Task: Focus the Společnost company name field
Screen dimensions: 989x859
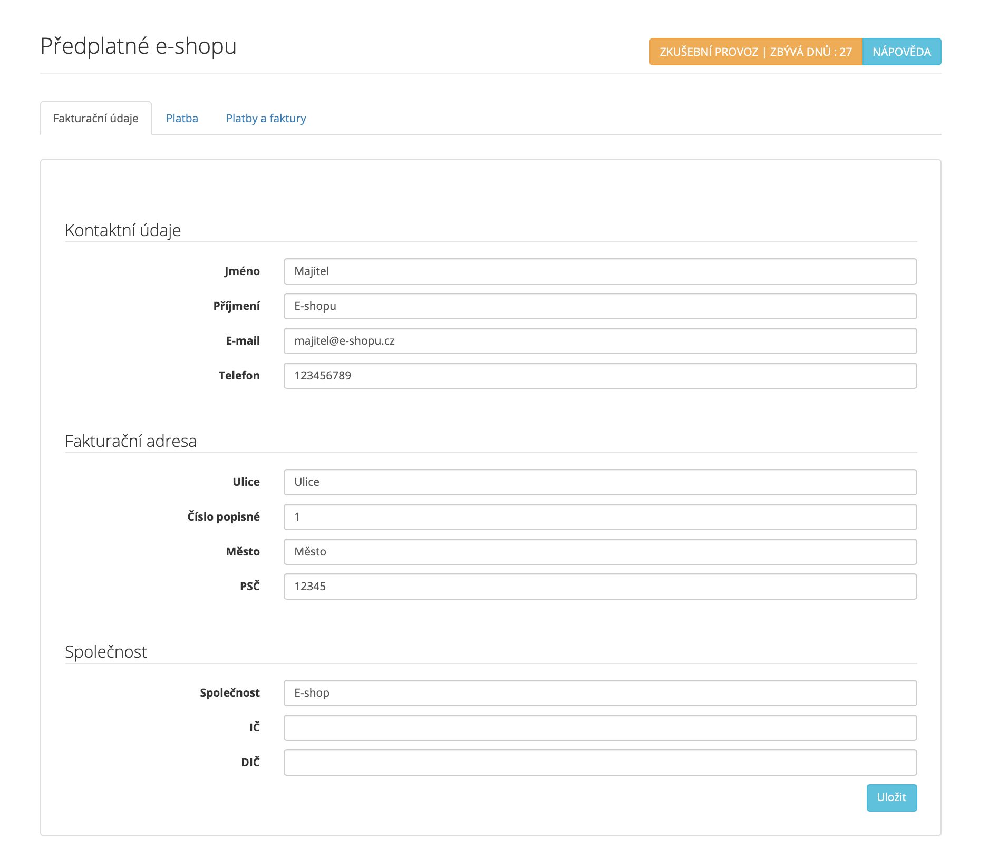Action: (x=600, y=693)
